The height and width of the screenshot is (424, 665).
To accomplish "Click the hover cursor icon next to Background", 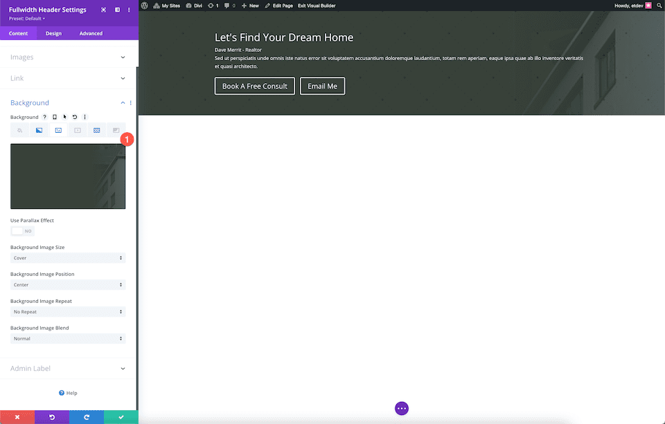I will pos(65,117).
